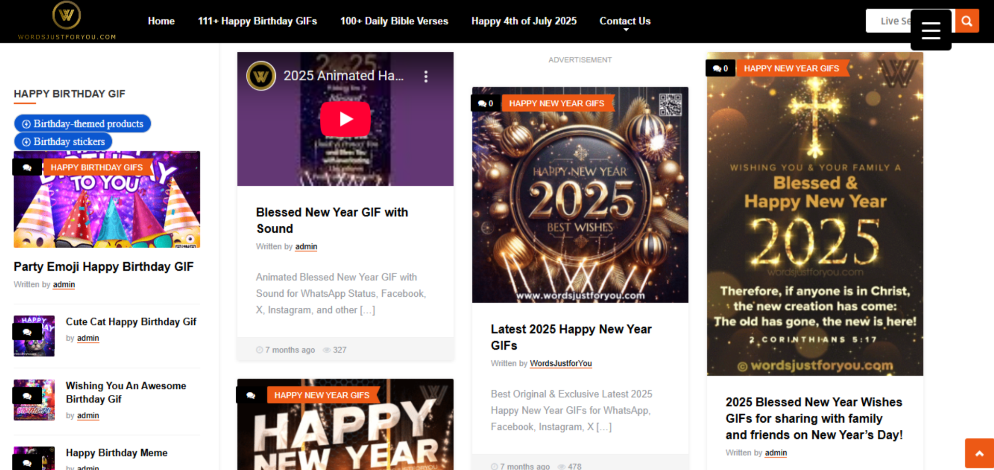
Task: Click YouTube channel avatar on video
Action: tap(261, 76)
